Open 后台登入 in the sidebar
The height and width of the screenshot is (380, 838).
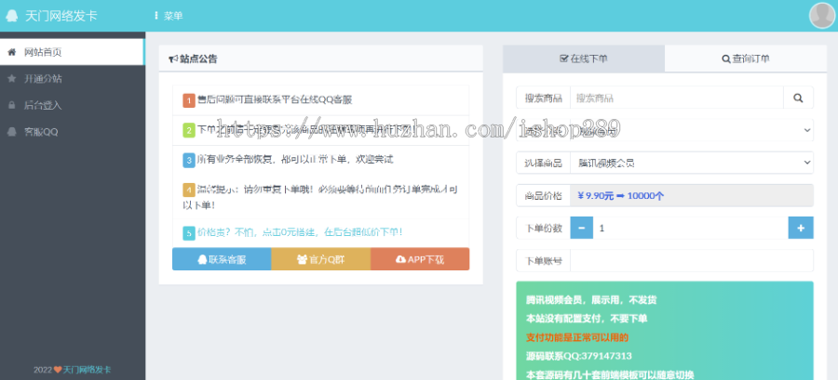click(43, 105)
